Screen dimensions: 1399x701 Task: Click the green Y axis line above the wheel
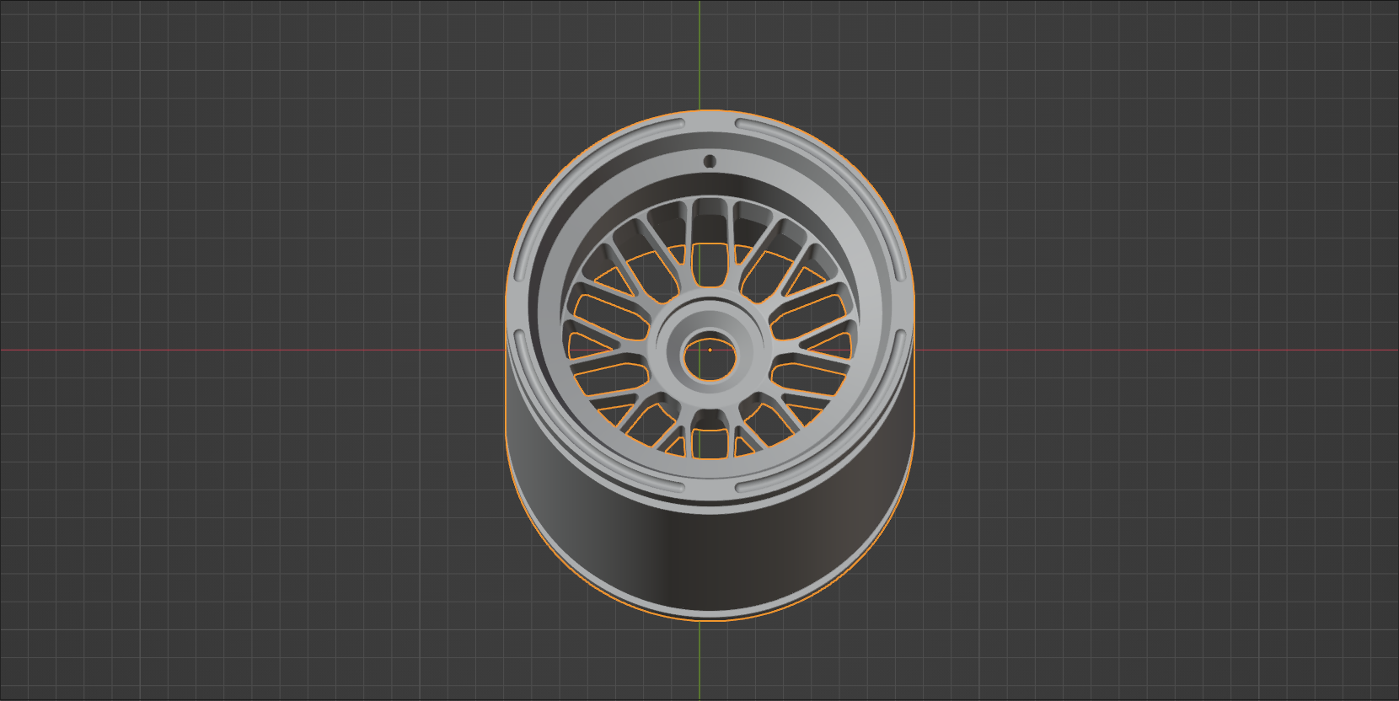point(699,51)
